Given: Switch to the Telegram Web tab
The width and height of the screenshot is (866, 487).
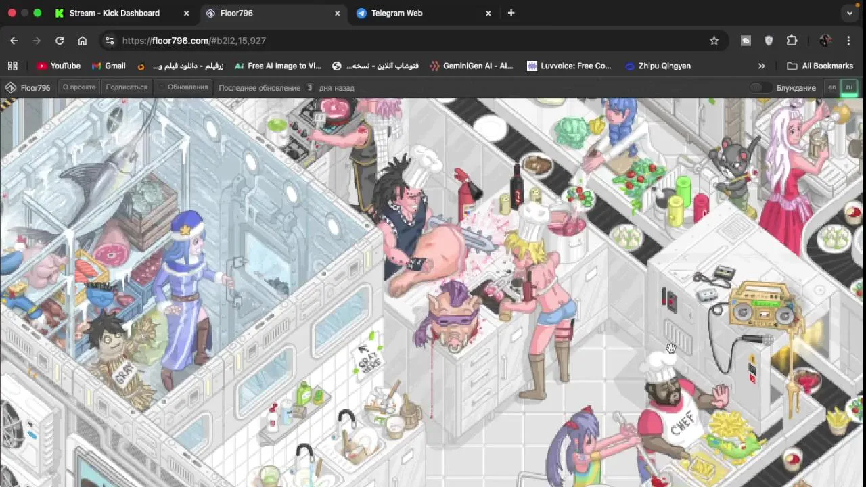Looking at the screenshot, I should pyautogui.click(x=425, y=13).
